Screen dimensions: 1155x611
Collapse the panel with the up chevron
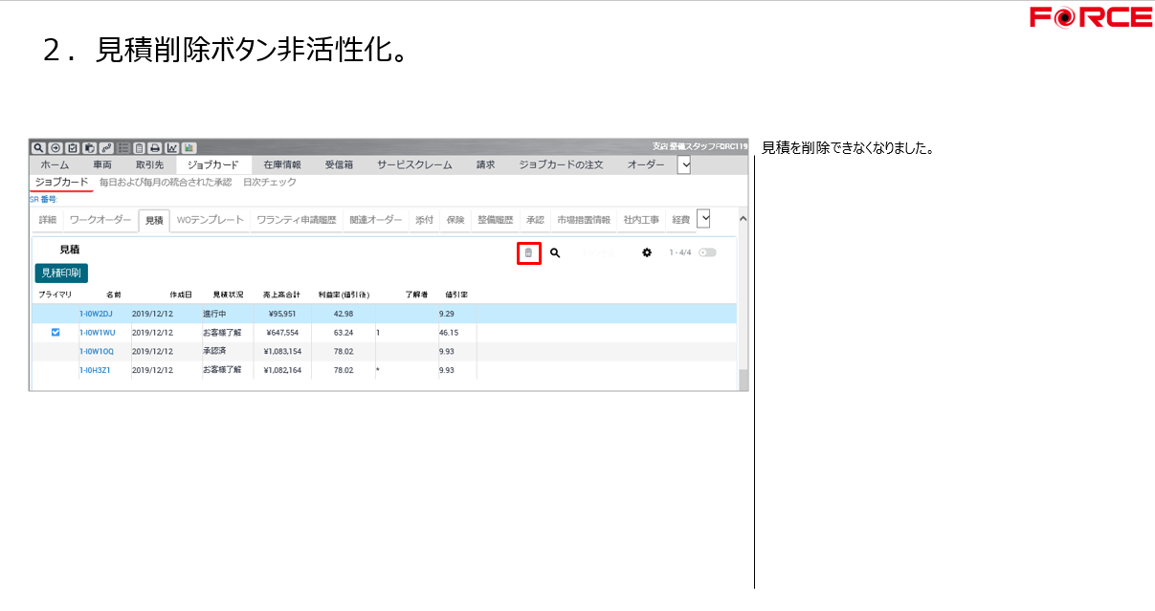pyautogui.click(x=744, y=219)
